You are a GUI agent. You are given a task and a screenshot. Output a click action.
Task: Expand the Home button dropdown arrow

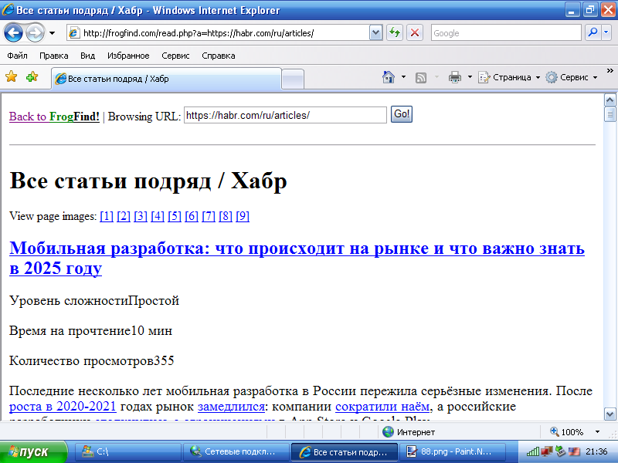point(403,77)
